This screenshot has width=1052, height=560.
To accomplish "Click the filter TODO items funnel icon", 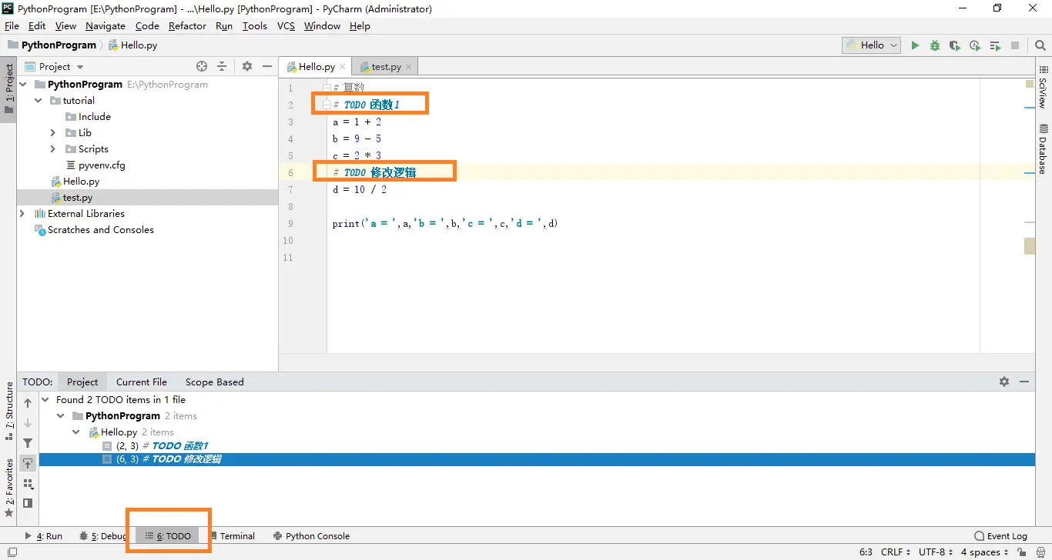I will coord(28,443).
